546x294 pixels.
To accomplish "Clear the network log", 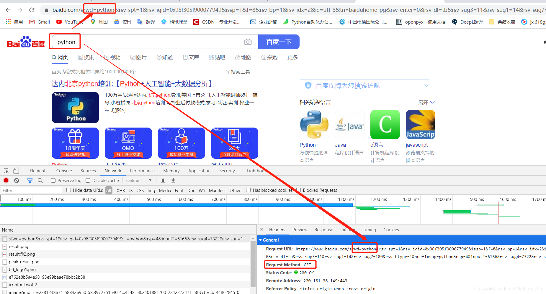I will [x=17, y=180].
